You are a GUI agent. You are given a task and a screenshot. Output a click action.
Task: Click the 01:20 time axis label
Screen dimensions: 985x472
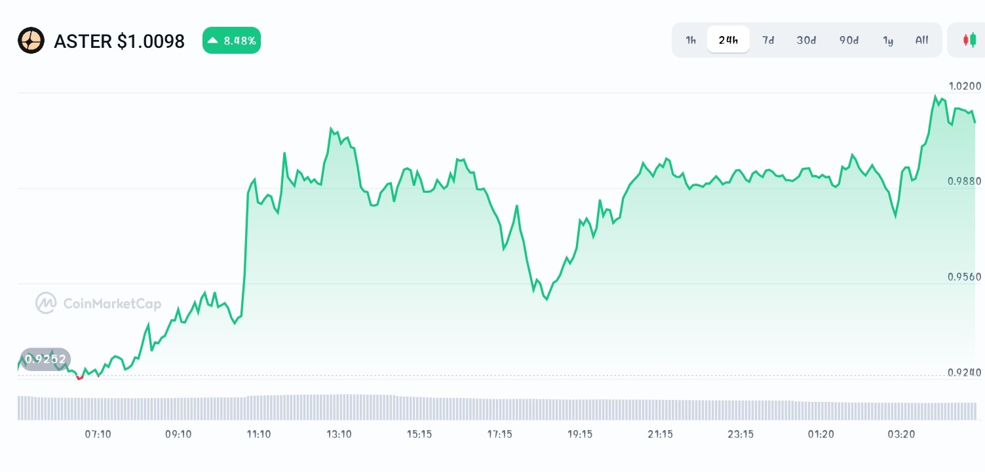[821, 434]
